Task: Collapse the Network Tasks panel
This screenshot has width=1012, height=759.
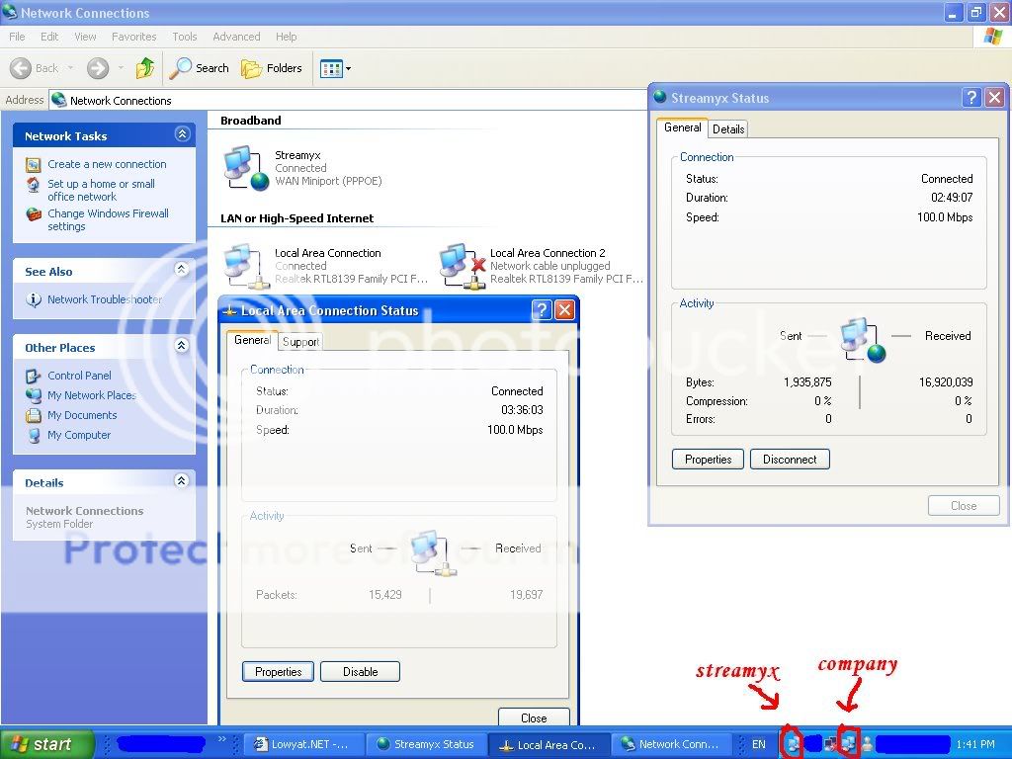Action: pos(182,133)
